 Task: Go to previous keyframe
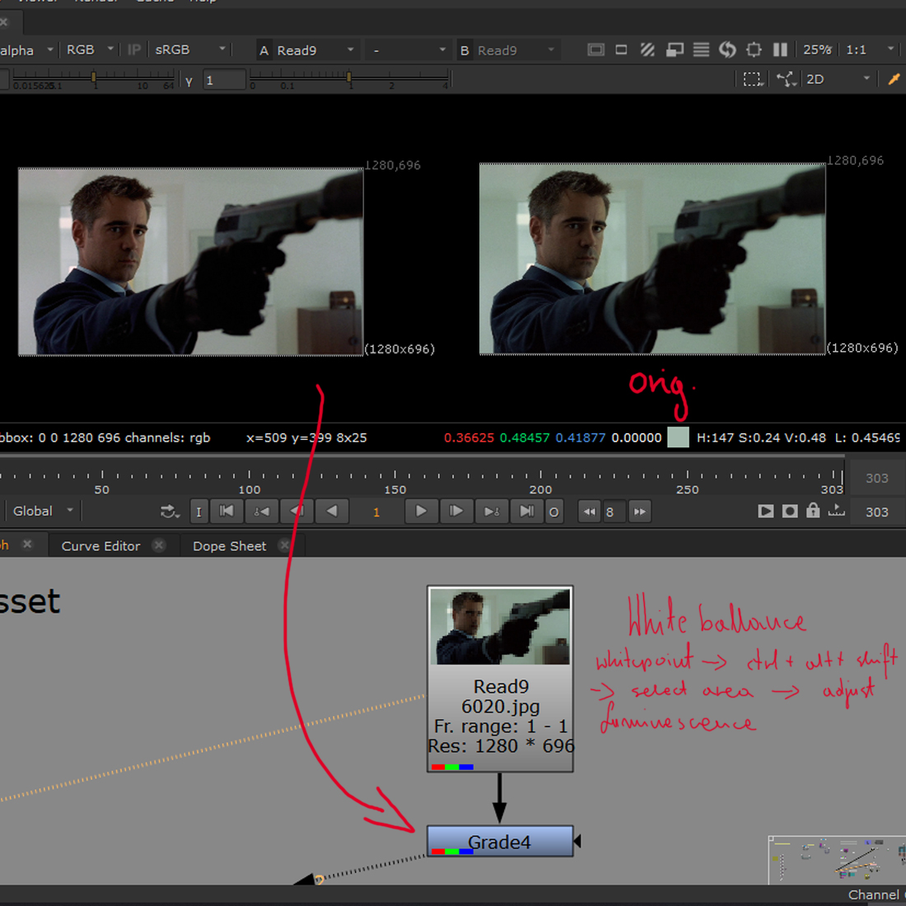(x=262, y=512)
